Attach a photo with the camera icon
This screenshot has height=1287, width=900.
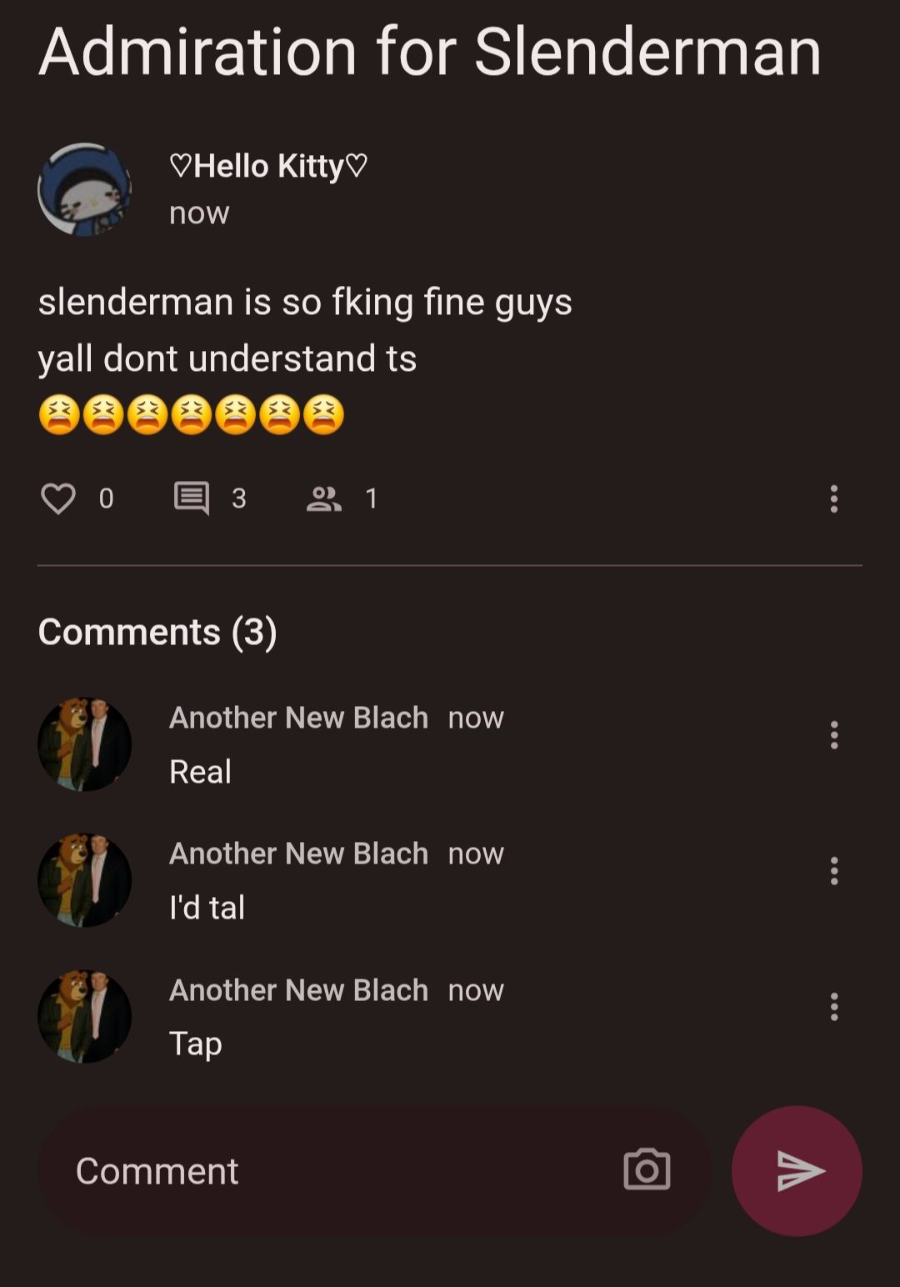(x=647, y=1170)
